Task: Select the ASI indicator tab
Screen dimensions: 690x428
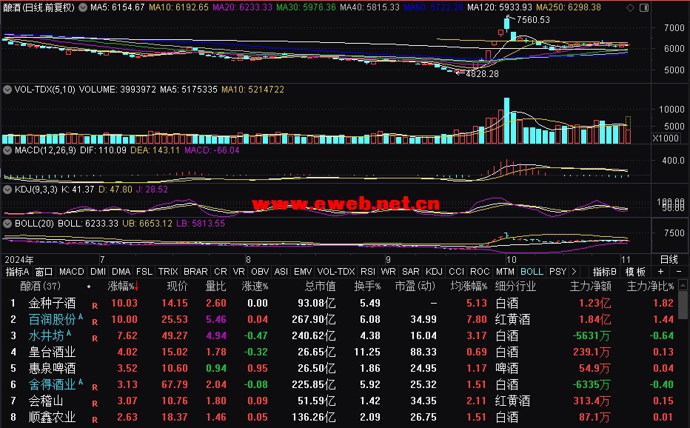Action: coord(281,272)
